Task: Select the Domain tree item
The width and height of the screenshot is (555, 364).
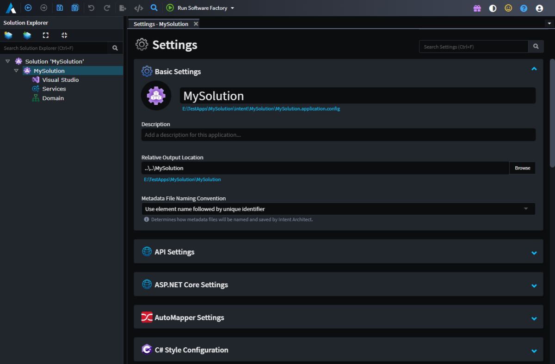Action: (x=53, y=98)
